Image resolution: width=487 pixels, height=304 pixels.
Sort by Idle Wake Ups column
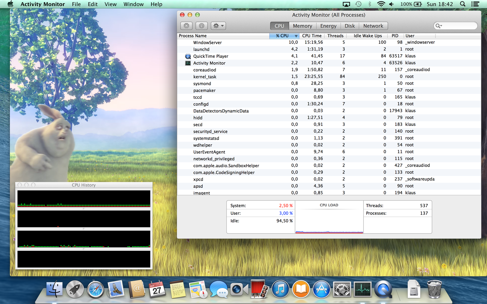tap(368, 36)
